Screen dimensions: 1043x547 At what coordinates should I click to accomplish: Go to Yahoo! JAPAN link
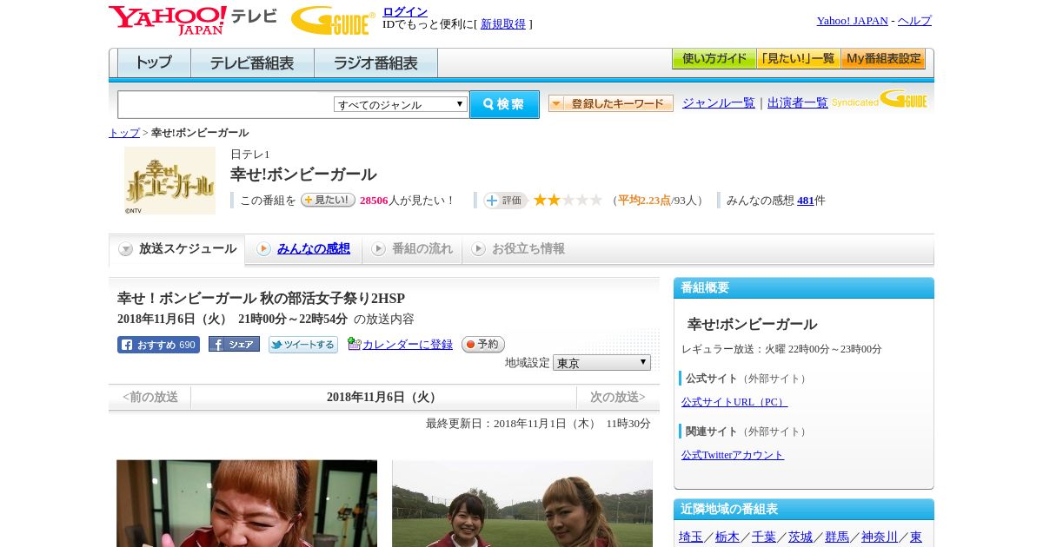pyautogui.click(x=852, y=21)
